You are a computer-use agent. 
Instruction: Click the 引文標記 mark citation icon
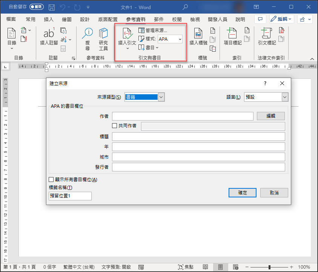(266, 33)
